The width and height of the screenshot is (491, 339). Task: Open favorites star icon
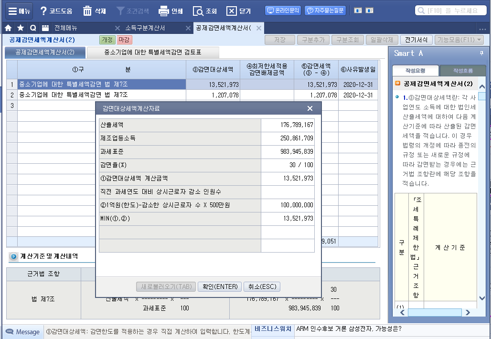[21, 28]
